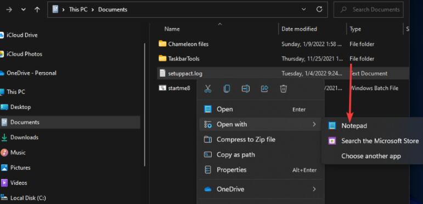This screenshot has height=204, width=423.
Task: Click the Microsoft Store icon in submenu
Action: click(332, 141)
